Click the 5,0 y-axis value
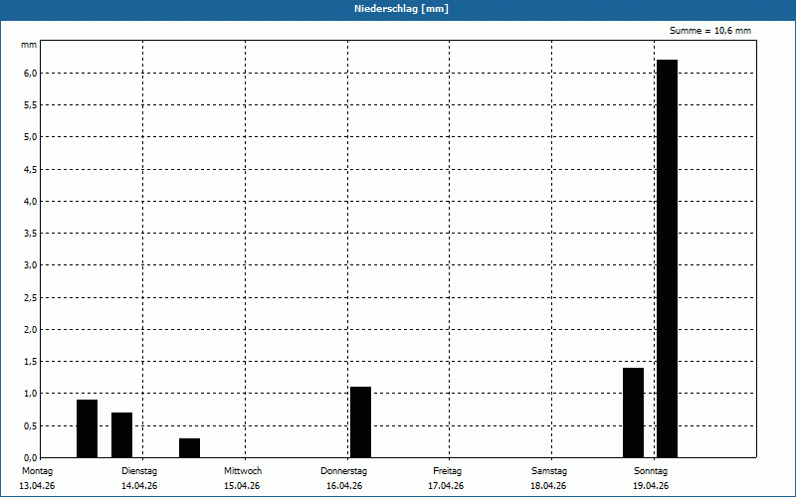 [x=31, y=137]
